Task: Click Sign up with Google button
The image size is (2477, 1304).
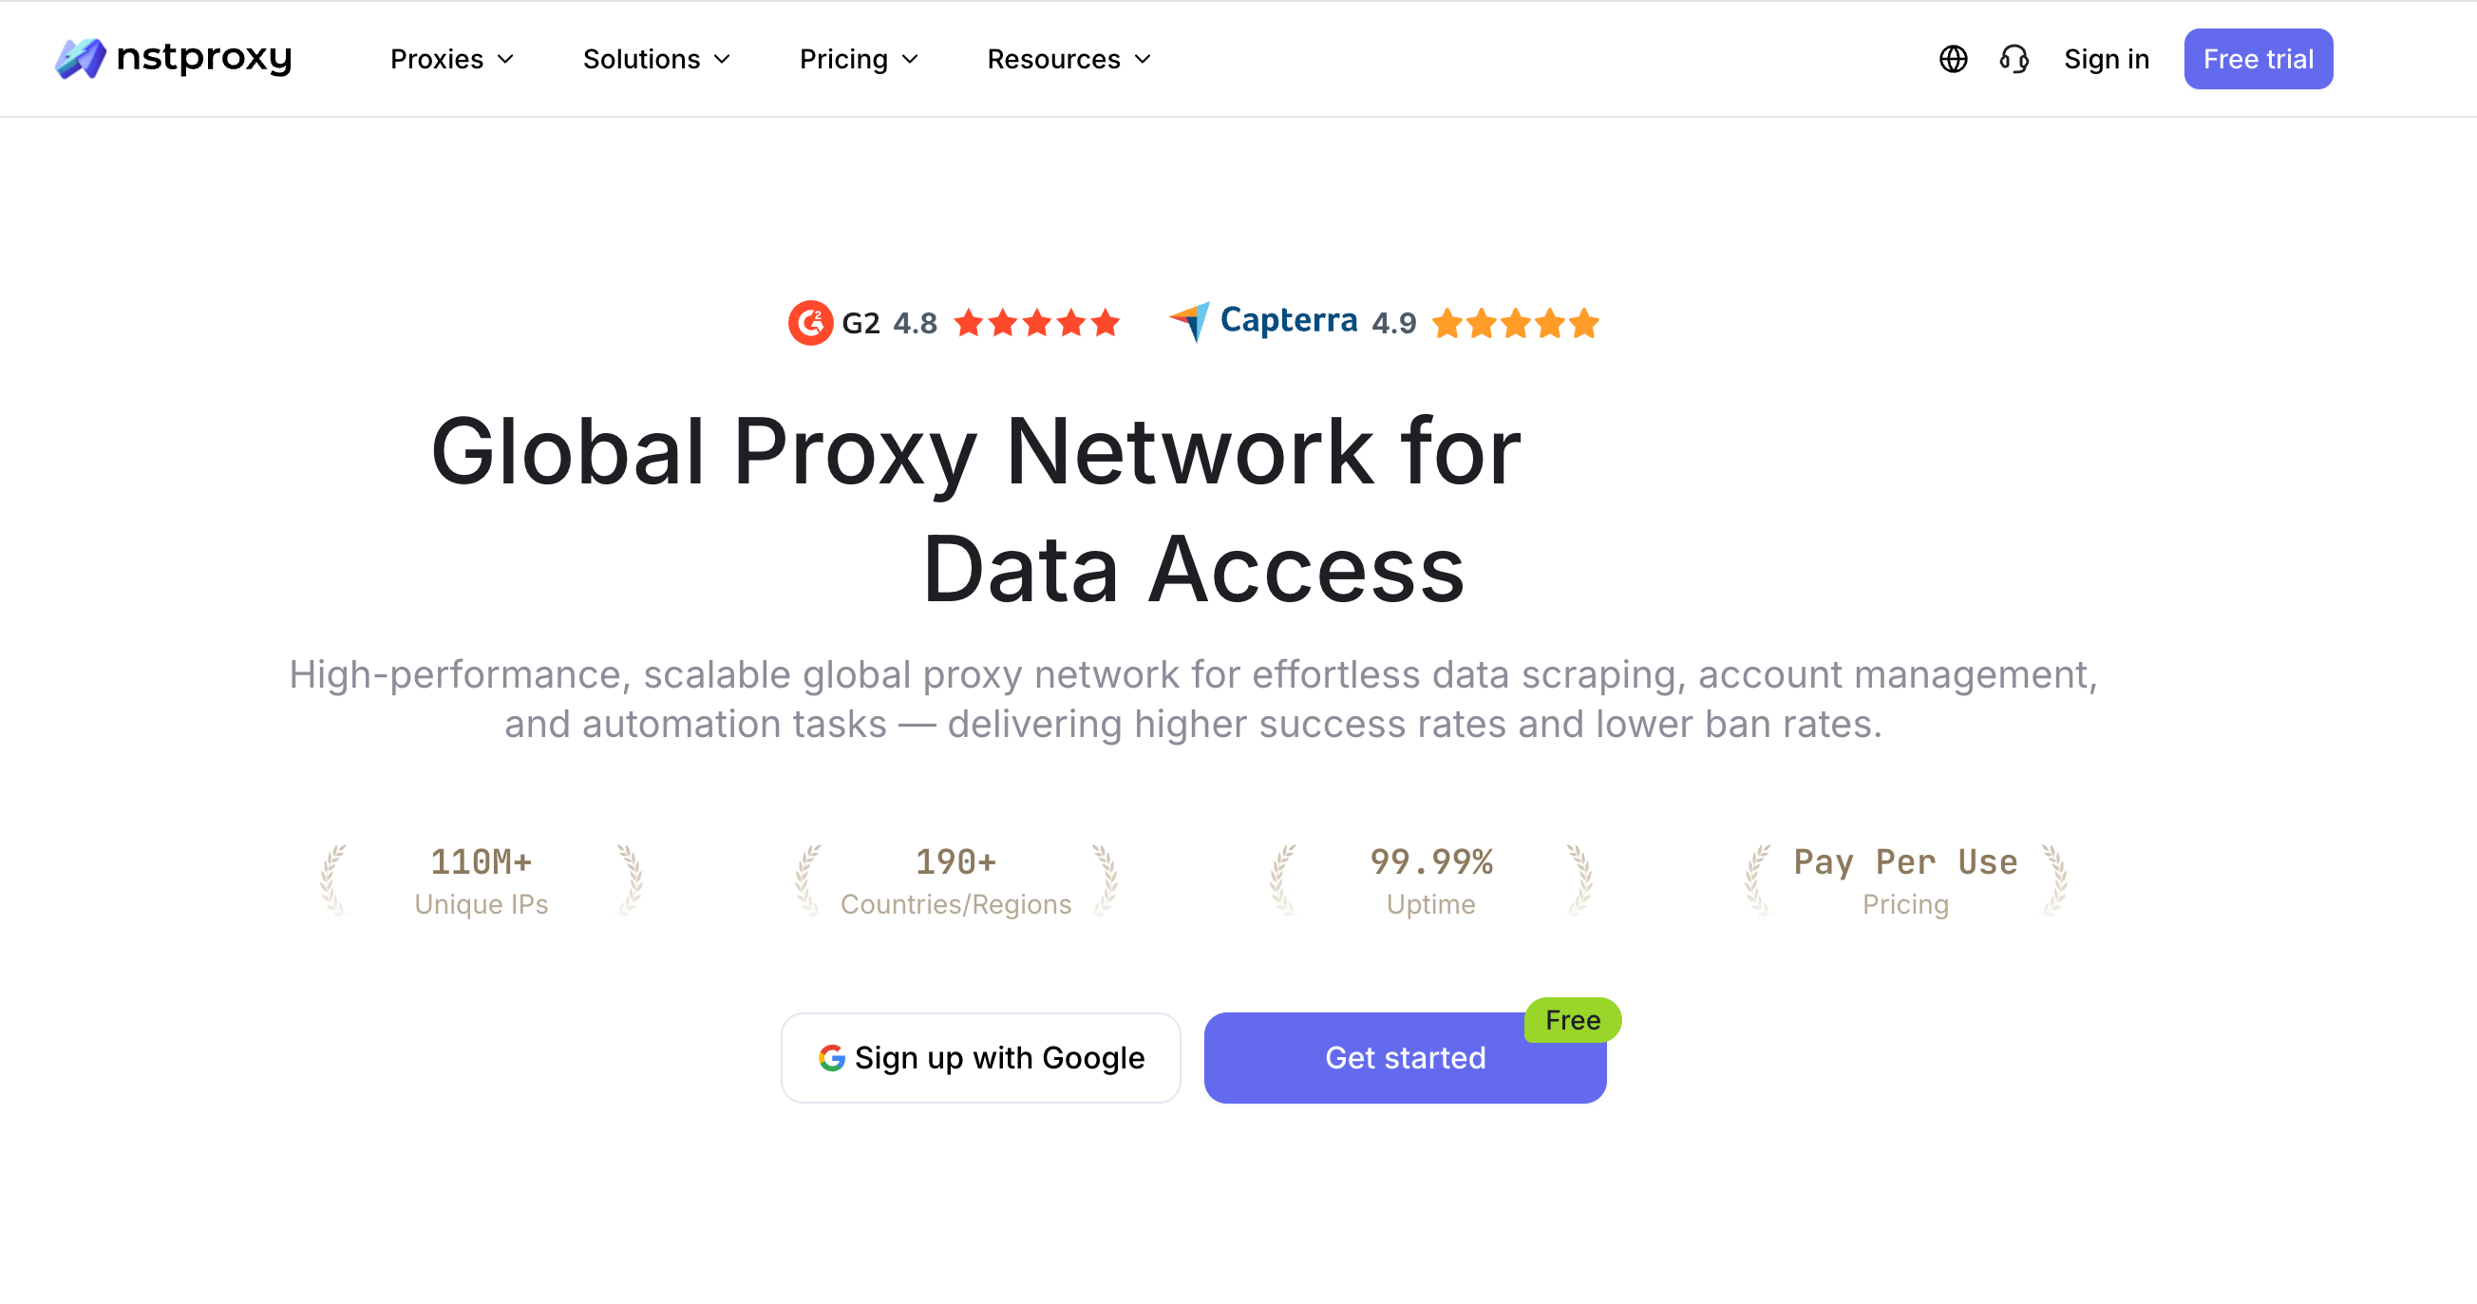Action: 980,1058
